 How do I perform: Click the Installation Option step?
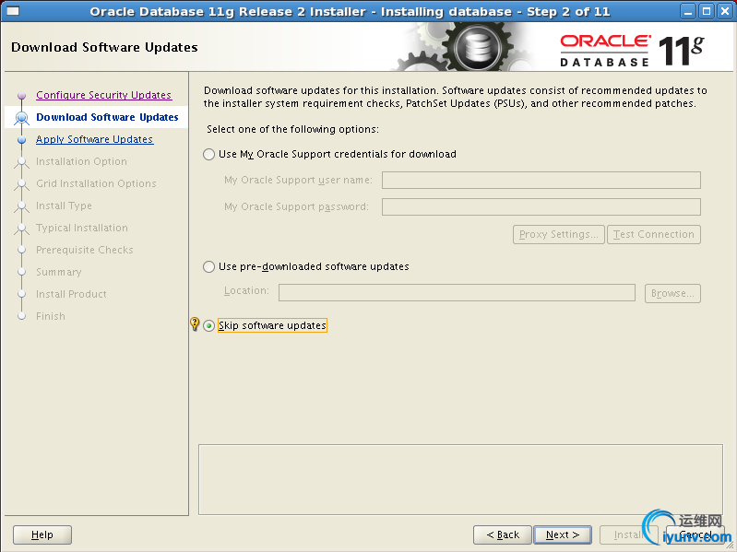[81, 161]
